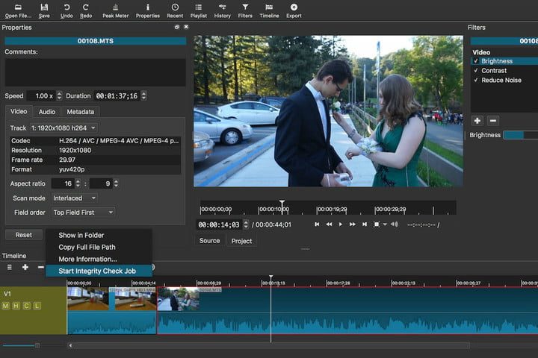Open the Peak Meter panel
This screenshot has height=358, width=538.
114,10
